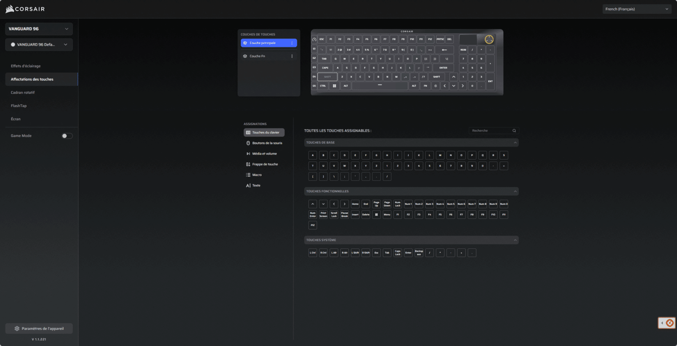
Task: Click the Recherche search field
Action: 490,131
